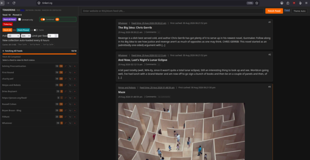Select the Tinkering collection tag
The image size is (310, 160).
tap(8, 24)
